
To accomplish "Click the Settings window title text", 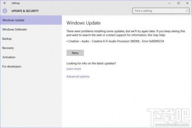I will [16, 3].
